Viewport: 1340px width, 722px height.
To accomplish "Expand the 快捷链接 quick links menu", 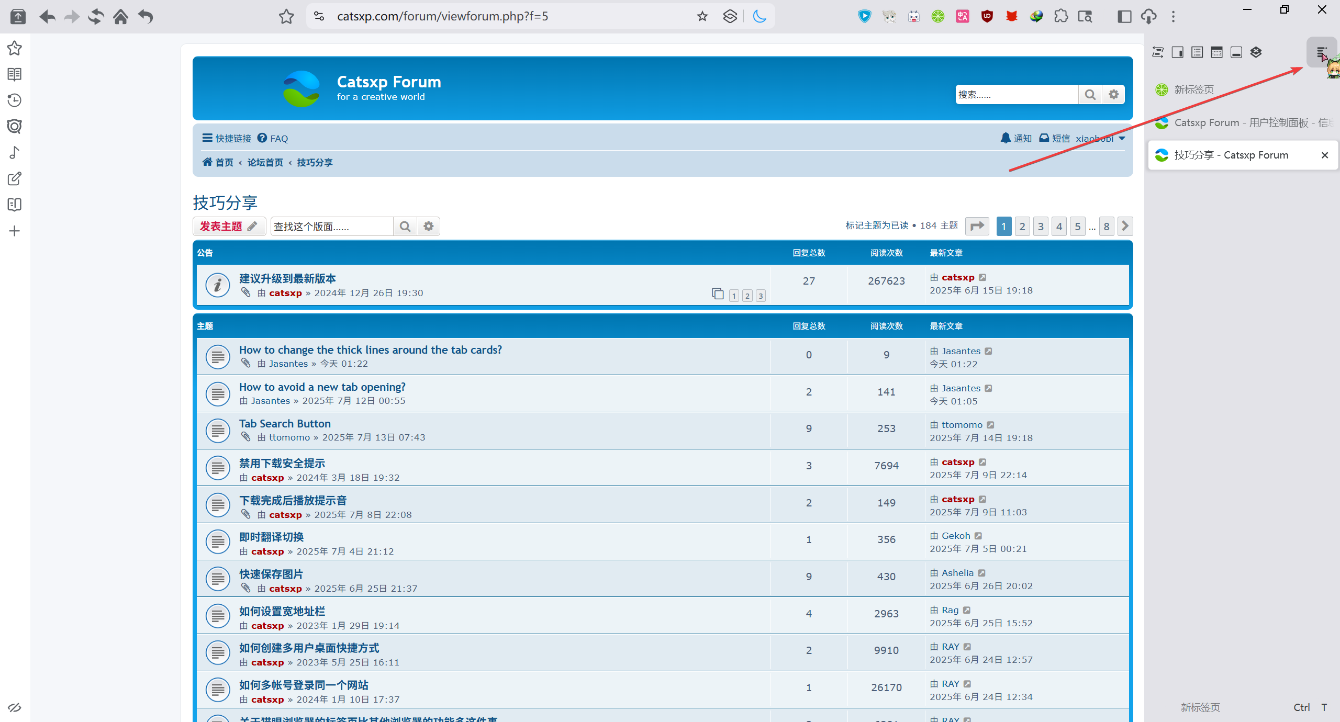I will (227, 138).
